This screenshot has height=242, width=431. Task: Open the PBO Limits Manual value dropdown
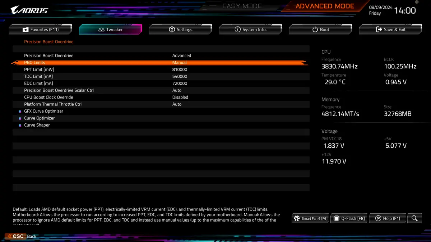(180, 62)
